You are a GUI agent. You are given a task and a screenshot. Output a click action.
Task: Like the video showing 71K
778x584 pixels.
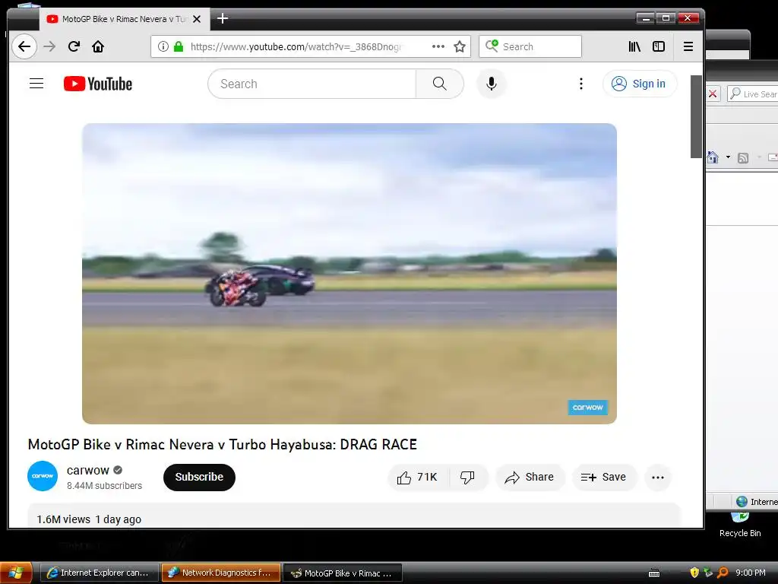(x=418, y=478)
